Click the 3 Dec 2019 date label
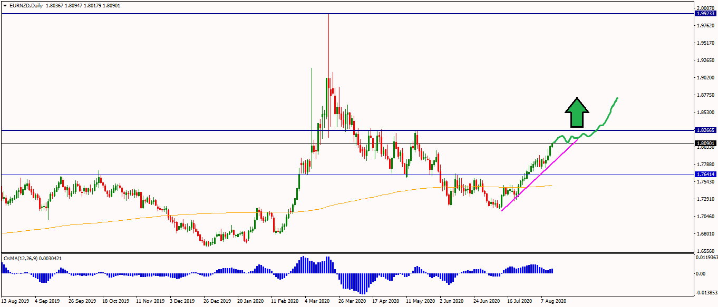This screenshot has height=307, width=718. (x=183, y=302)
